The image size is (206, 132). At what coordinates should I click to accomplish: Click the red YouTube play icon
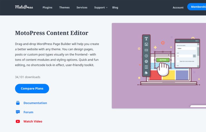pos(18,121)
